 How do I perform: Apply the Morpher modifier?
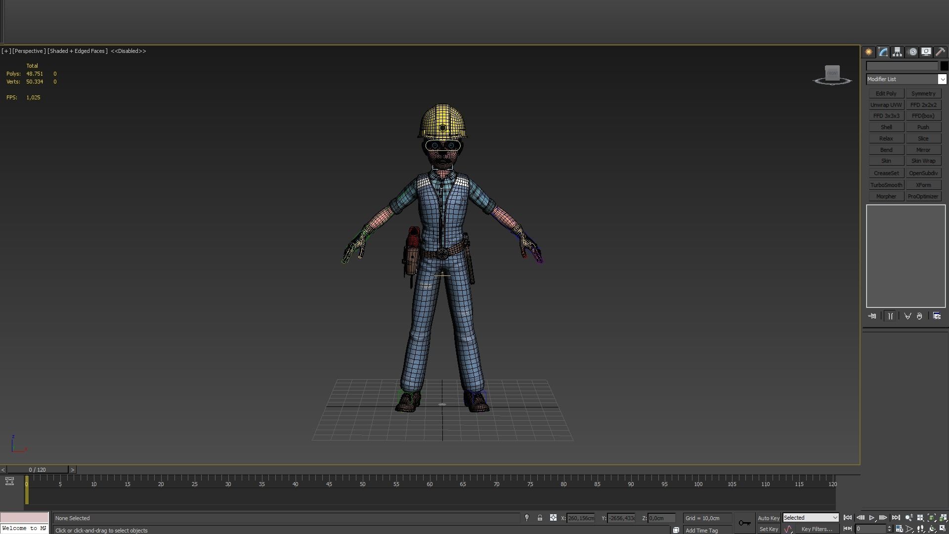pyautogui.click(x=886, y=196)
